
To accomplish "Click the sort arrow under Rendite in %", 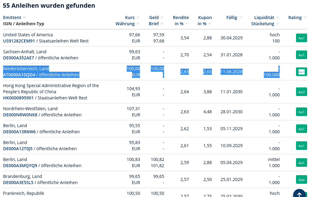I will point(187,24).
